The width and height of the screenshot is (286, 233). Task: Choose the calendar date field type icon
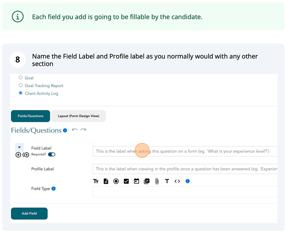pyautogui.click(x=136, y=181)
